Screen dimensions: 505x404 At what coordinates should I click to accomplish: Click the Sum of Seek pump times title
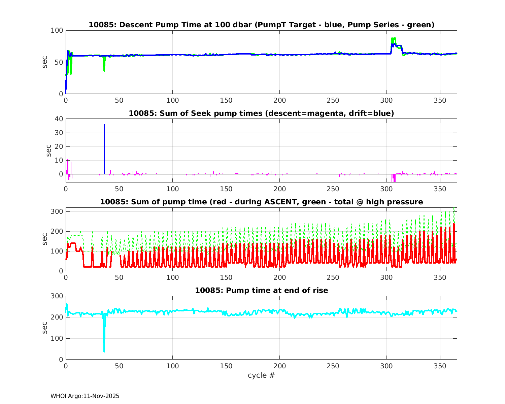tap(261, 113)
